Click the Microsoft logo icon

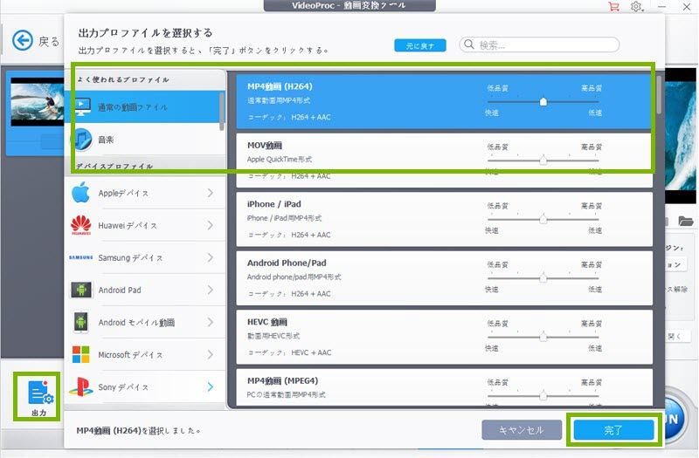tap(81, 355)
